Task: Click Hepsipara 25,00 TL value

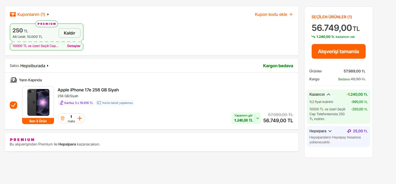Action: coord(360,131)
